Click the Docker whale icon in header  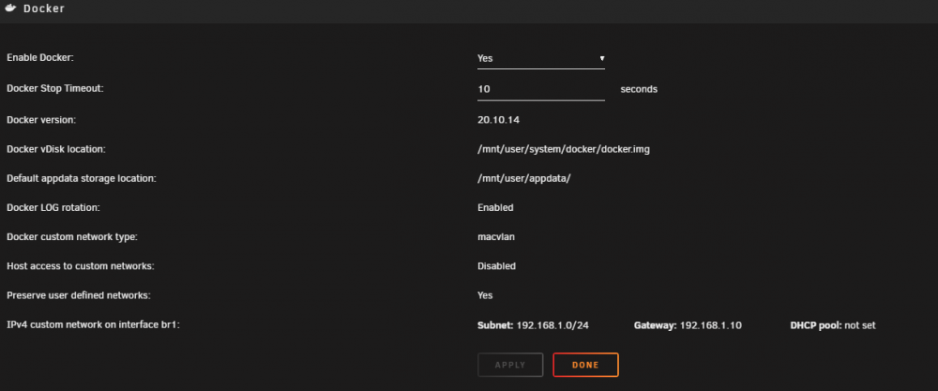click(x=9, y=8)
